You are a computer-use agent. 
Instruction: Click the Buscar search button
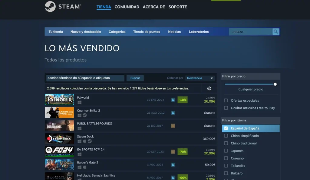tap(135, 78)
